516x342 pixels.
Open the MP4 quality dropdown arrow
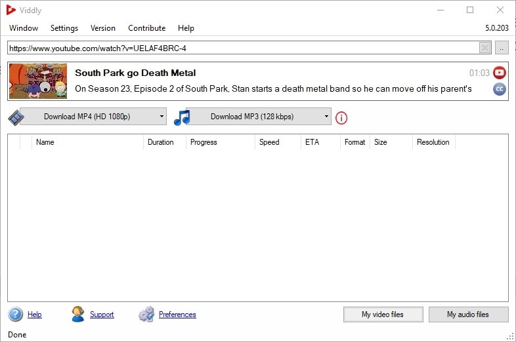(x=161, y=117)
